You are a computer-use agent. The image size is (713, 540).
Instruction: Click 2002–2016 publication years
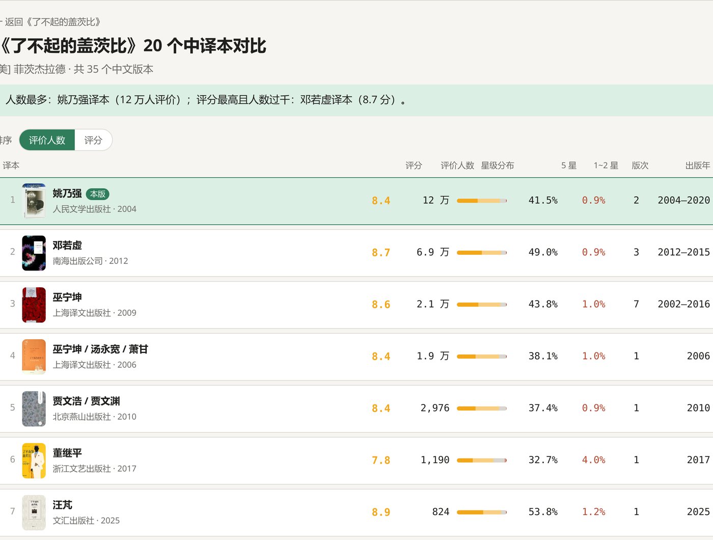point(683,304)
